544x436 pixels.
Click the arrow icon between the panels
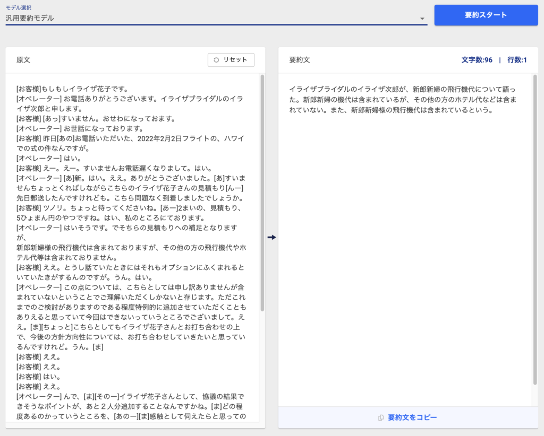pyautogui.click(x=272, y=237)
